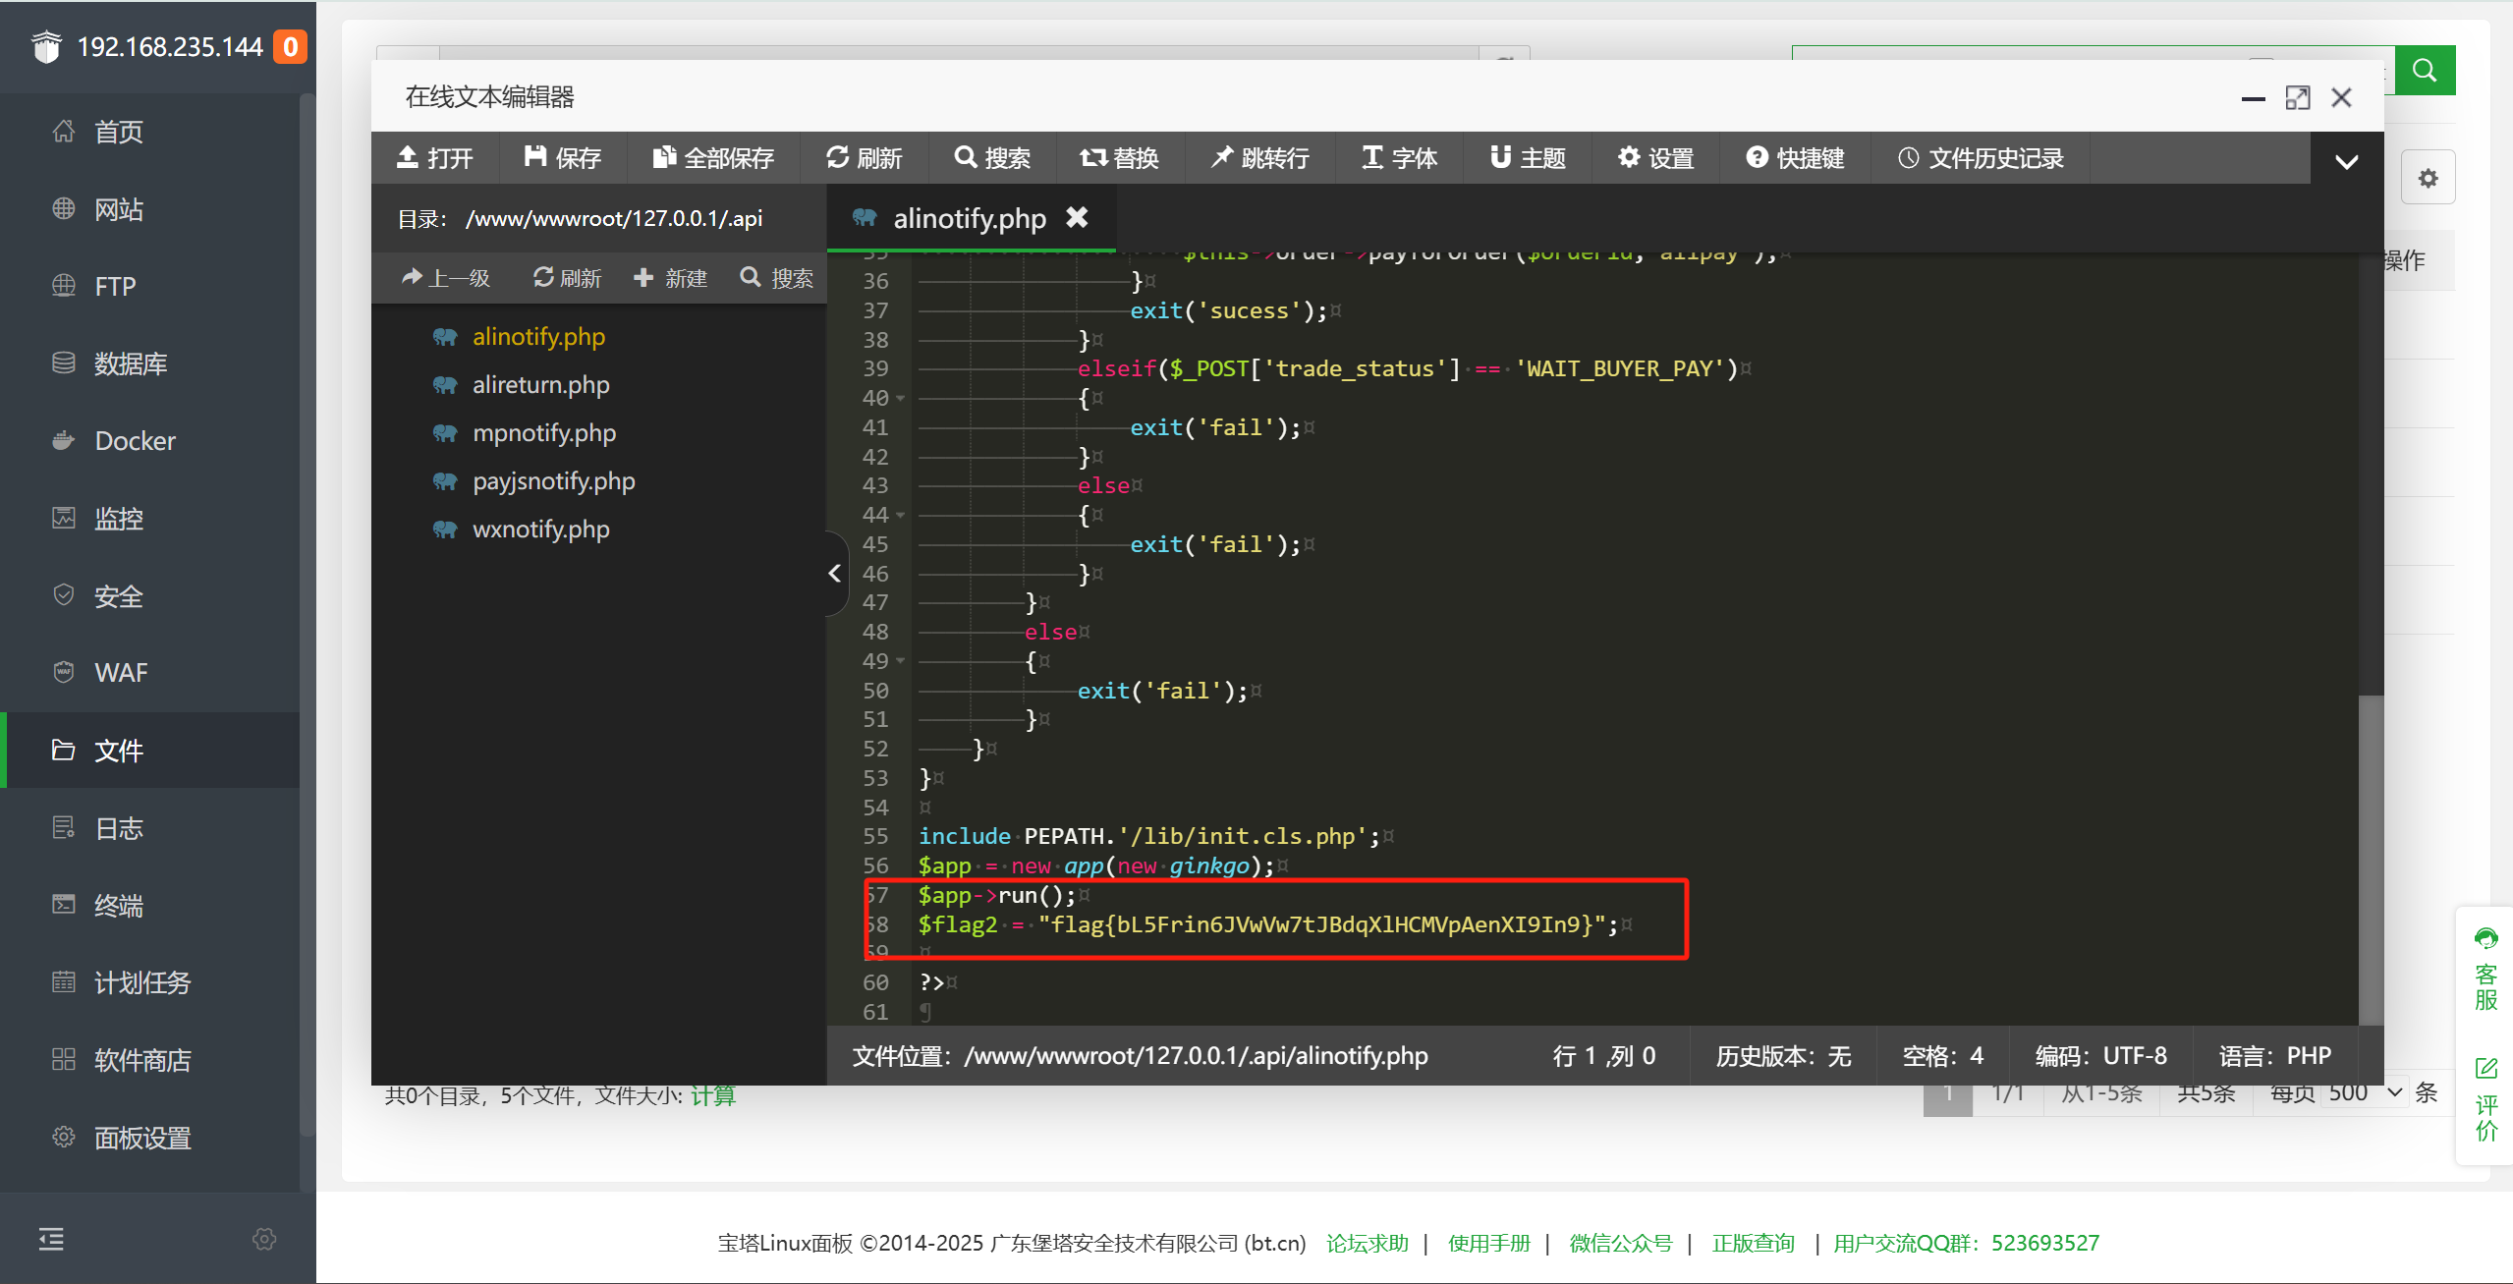Viewport: 2513px width, 1284px height.
Task: Fold code block at line 44
Action: tap(900, 515)
